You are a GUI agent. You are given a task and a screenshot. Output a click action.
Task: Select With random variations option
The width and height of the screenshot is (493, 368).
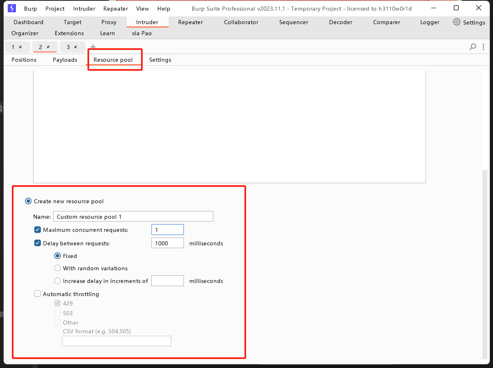point(58,268)
